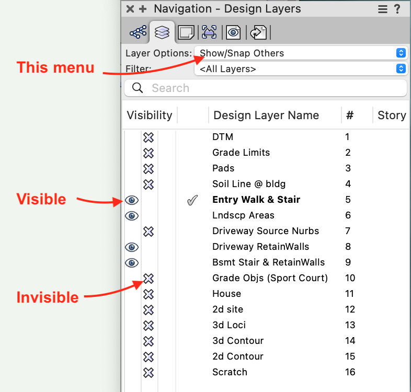The image size is (411, 392).
Task: Switch to the Classes tab icon
Action: [138, 32]
